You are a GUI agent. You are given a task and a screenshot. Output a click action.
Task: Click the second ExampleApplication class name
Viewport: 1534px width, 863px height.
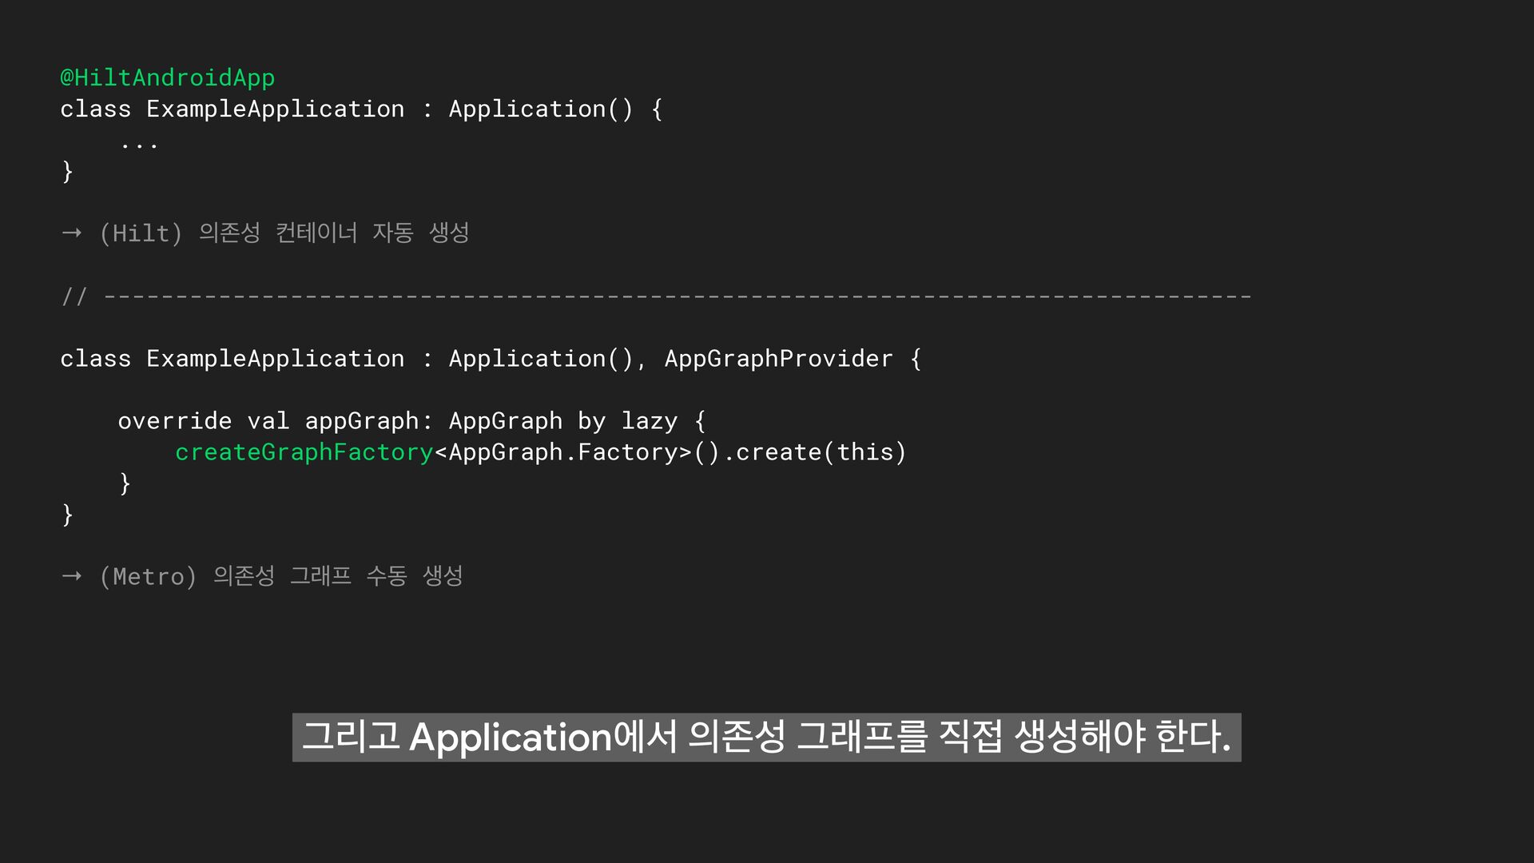click(x=275, y=359)
